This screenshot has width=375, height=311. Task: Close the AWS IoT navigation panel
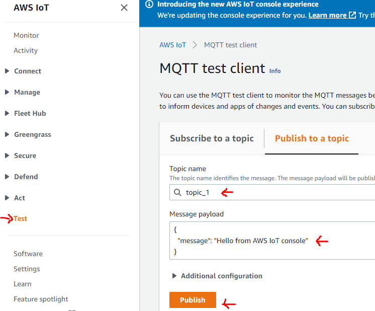(124, 8)
